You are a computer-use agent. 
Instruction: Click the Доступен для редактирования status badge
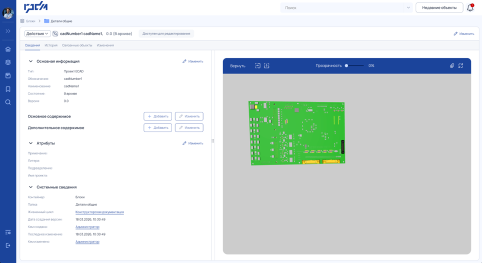click(166, 33)
